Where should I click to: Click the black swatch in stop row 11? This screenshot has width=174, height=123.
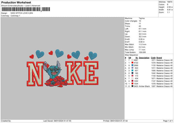tap(133, 86)
